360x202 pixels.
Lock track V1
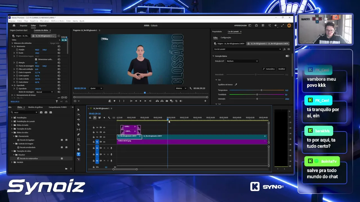coord(94,142)
